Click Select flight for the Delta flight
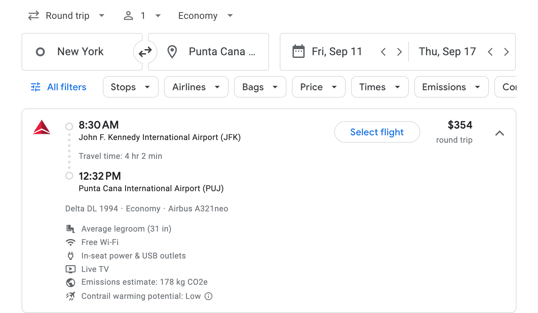538x313 pixels. [x=377, y=132]
